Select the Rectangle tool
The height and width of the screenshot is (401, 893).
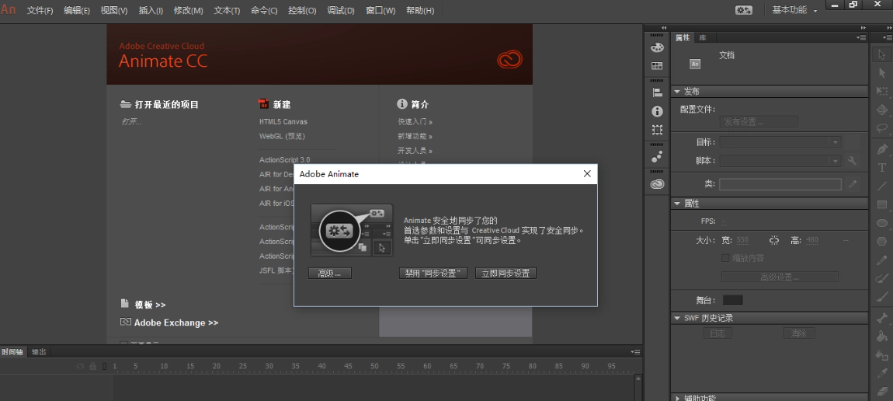point(881,204)
